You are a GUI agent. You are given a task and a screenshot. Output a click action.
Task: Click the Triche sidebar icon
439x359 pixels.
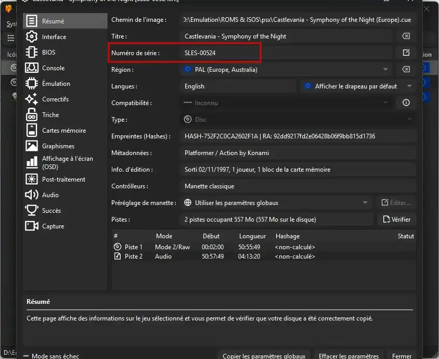tap(32, 115)
